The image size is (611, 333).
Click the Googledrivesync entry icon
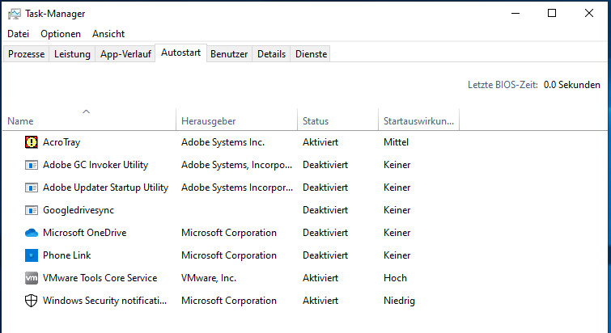(32, 210)
